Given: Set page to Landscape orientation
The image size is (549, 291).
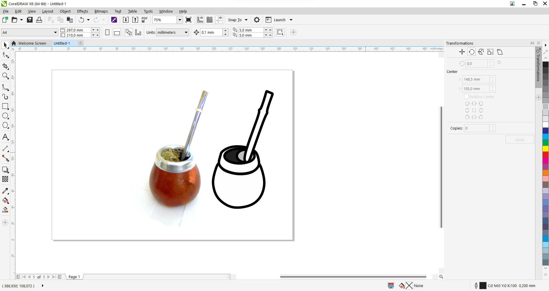Looking at the screenshot, I should (x=117, y=32).
